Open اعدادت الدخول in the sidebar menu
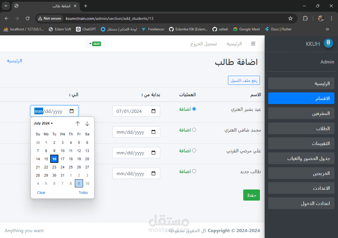The height and width of the screenshot is (238, 338). click(301, 203)
